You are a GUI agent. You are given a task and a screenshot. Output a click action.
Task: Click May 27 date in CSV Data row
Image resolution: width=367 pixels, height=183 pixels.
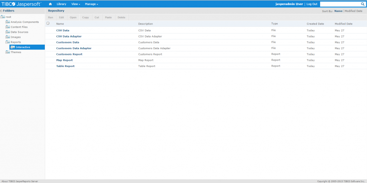[x=339, y=31]
